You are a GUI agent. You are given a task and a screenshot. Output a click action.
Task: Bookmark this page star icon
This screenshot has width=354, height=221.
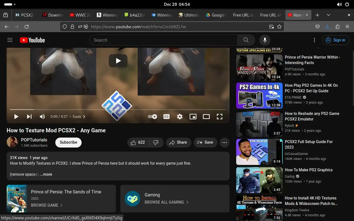point(279,27)
